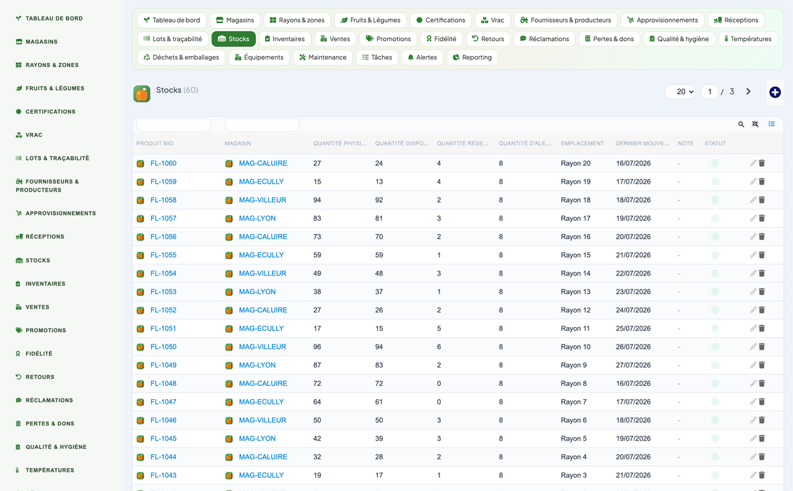Sort by the Dernier mouvement column header
This screenshot has height=491, width=793.
(642, 143)
